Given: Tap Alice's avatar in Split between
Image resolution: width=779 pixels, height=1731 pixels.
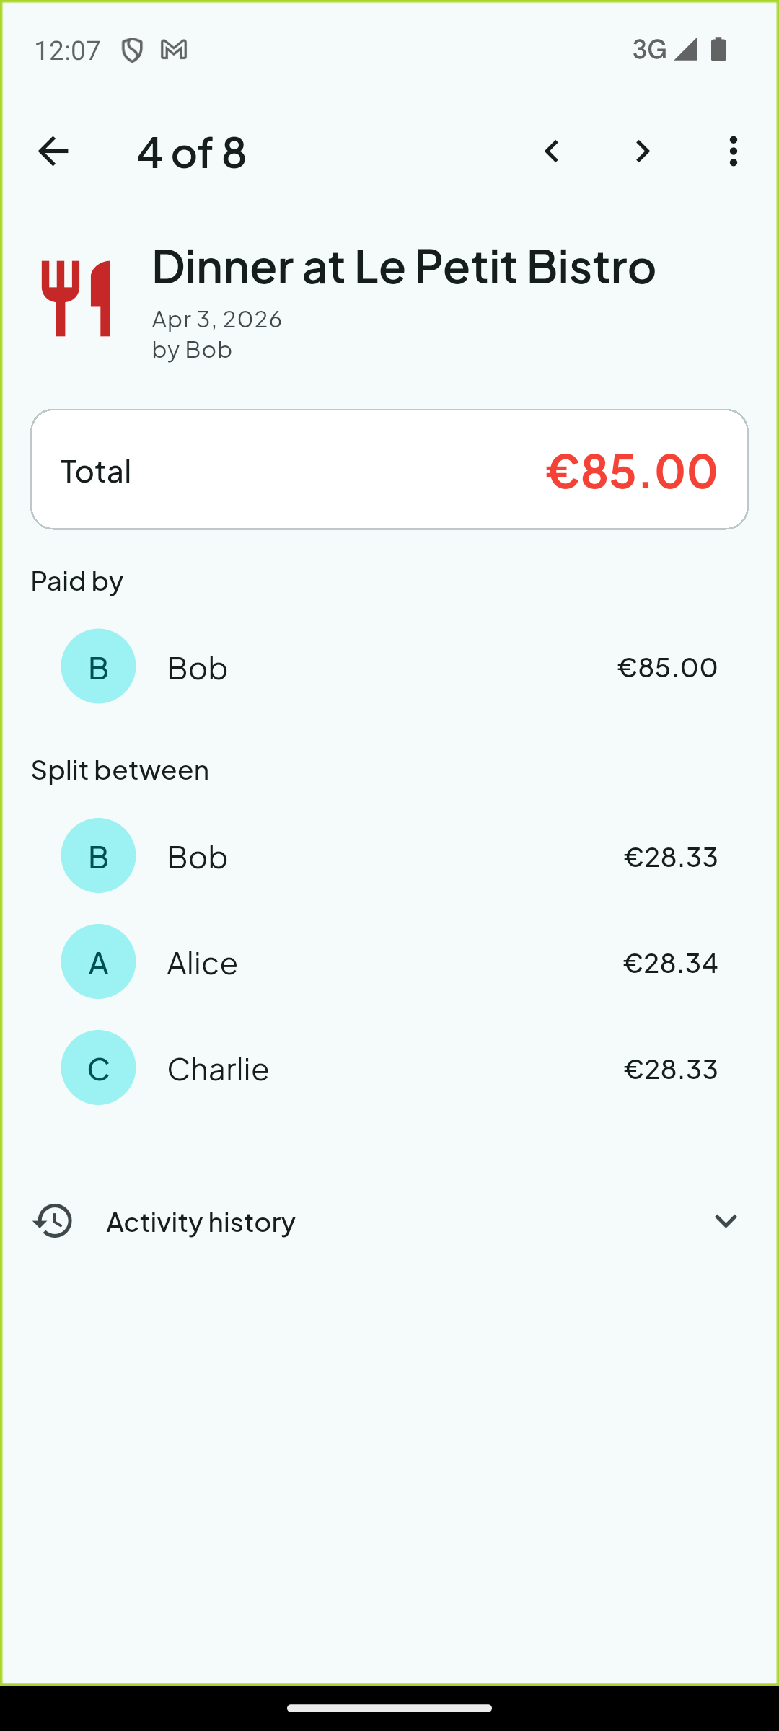Looking at the screenshot, I should 98,961.
